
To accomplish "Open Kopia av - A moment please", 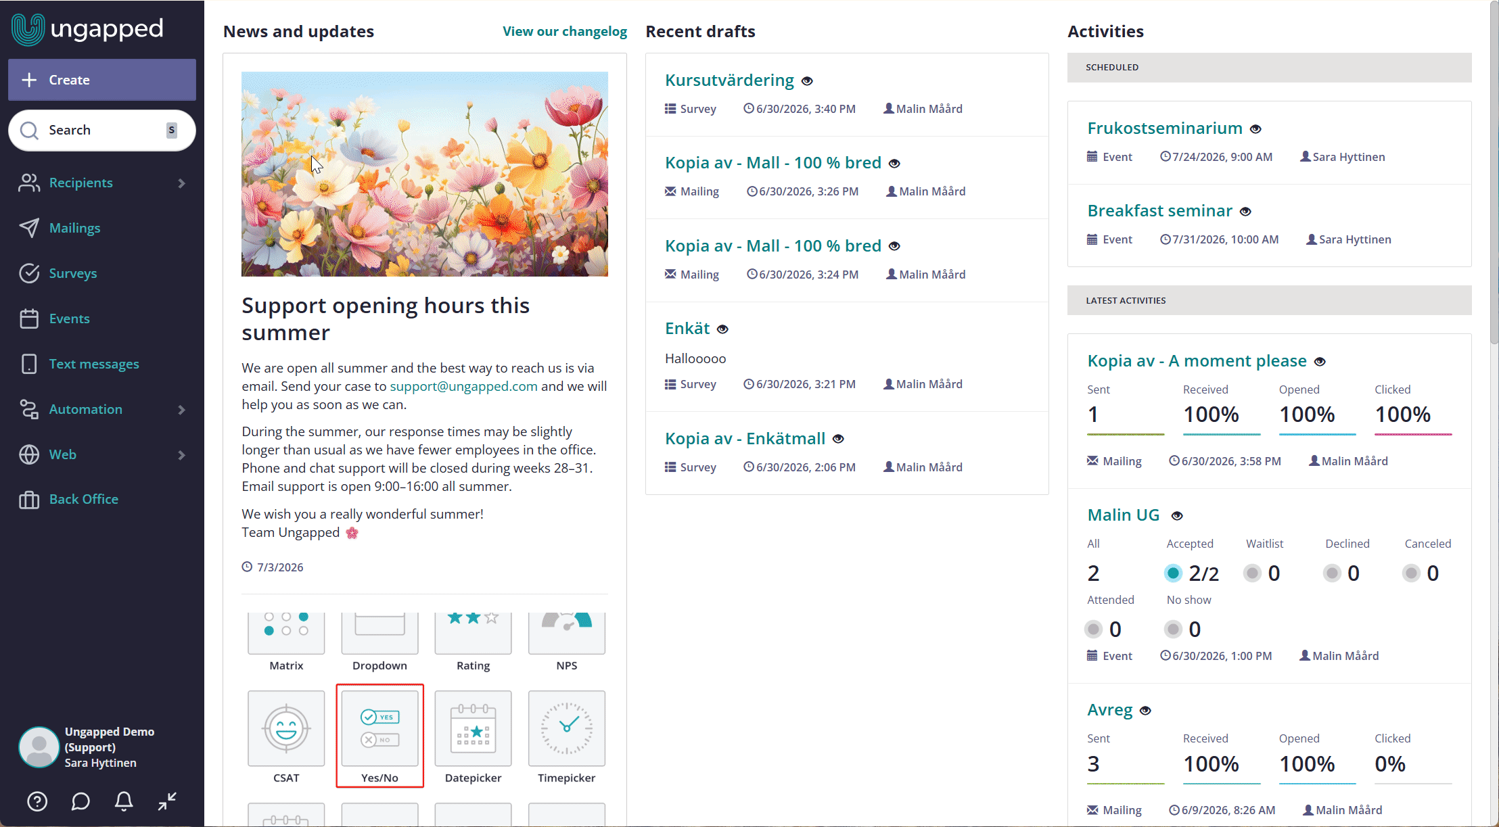I will pyautogui.click(x=1197, y=360).
